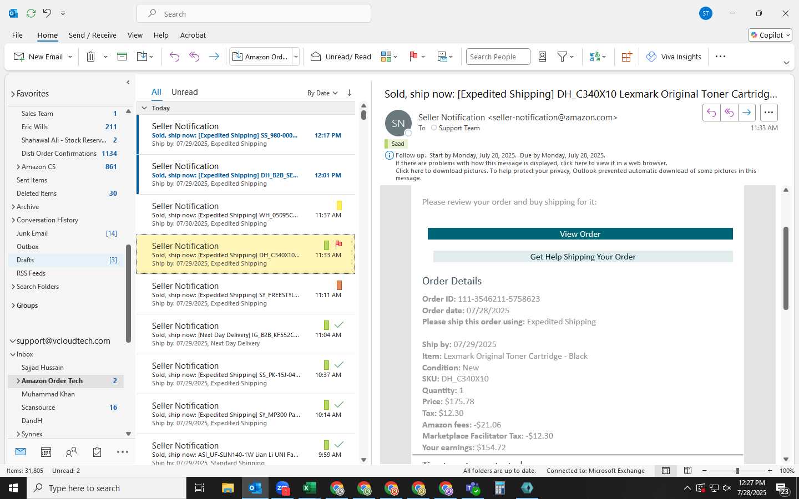The height and width of the screenshot is (499, 799).
Task: Click the zoom slider handle in the status bar
Action: (737, 471)
